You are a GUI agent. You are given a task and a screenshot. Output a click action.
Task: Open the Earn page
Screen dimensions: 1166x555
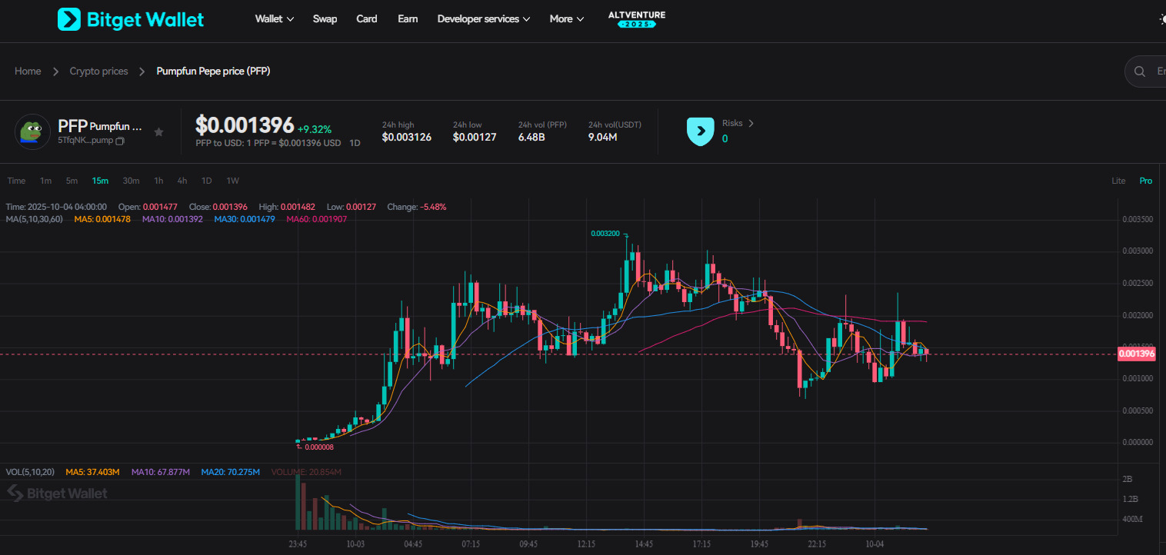408,19
